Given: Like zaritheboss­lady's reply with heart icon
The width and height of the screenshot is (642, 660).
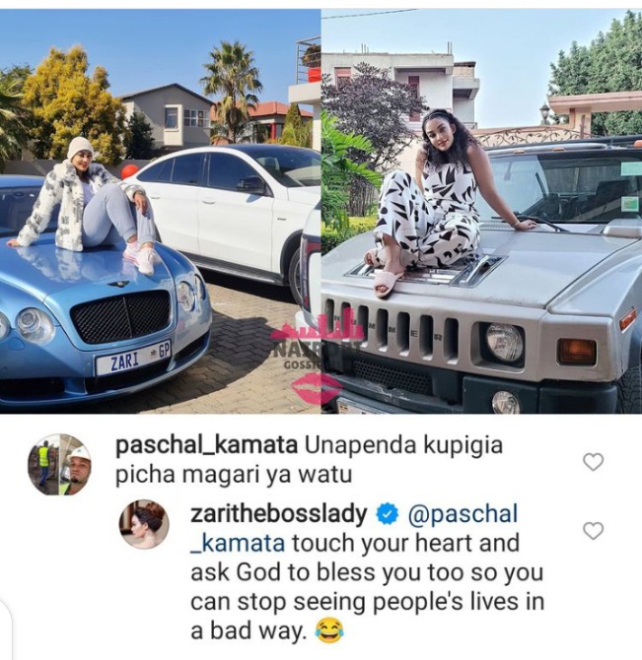Looking at the screenshot, I should tap(593, 530).
